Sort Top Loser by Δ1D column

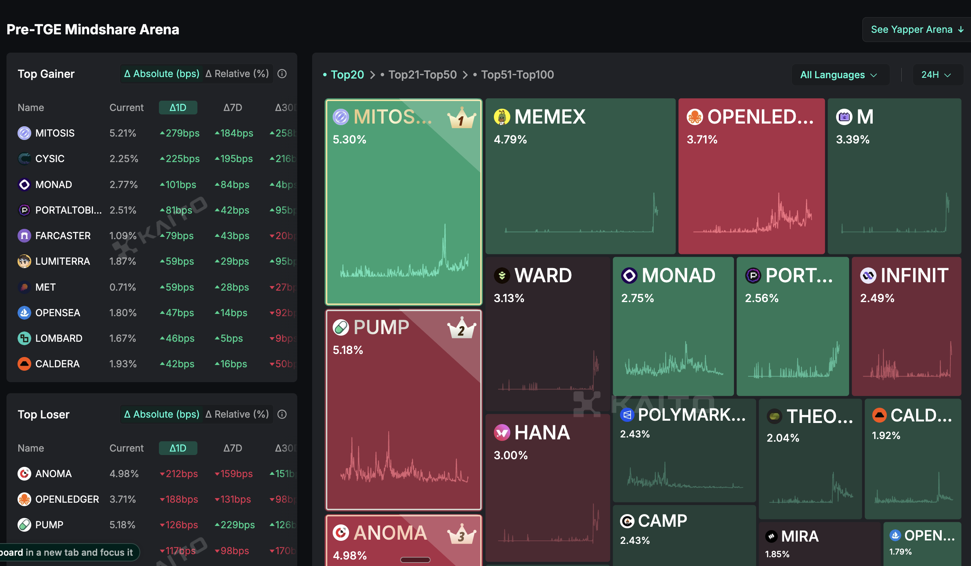tap(178, 448)
